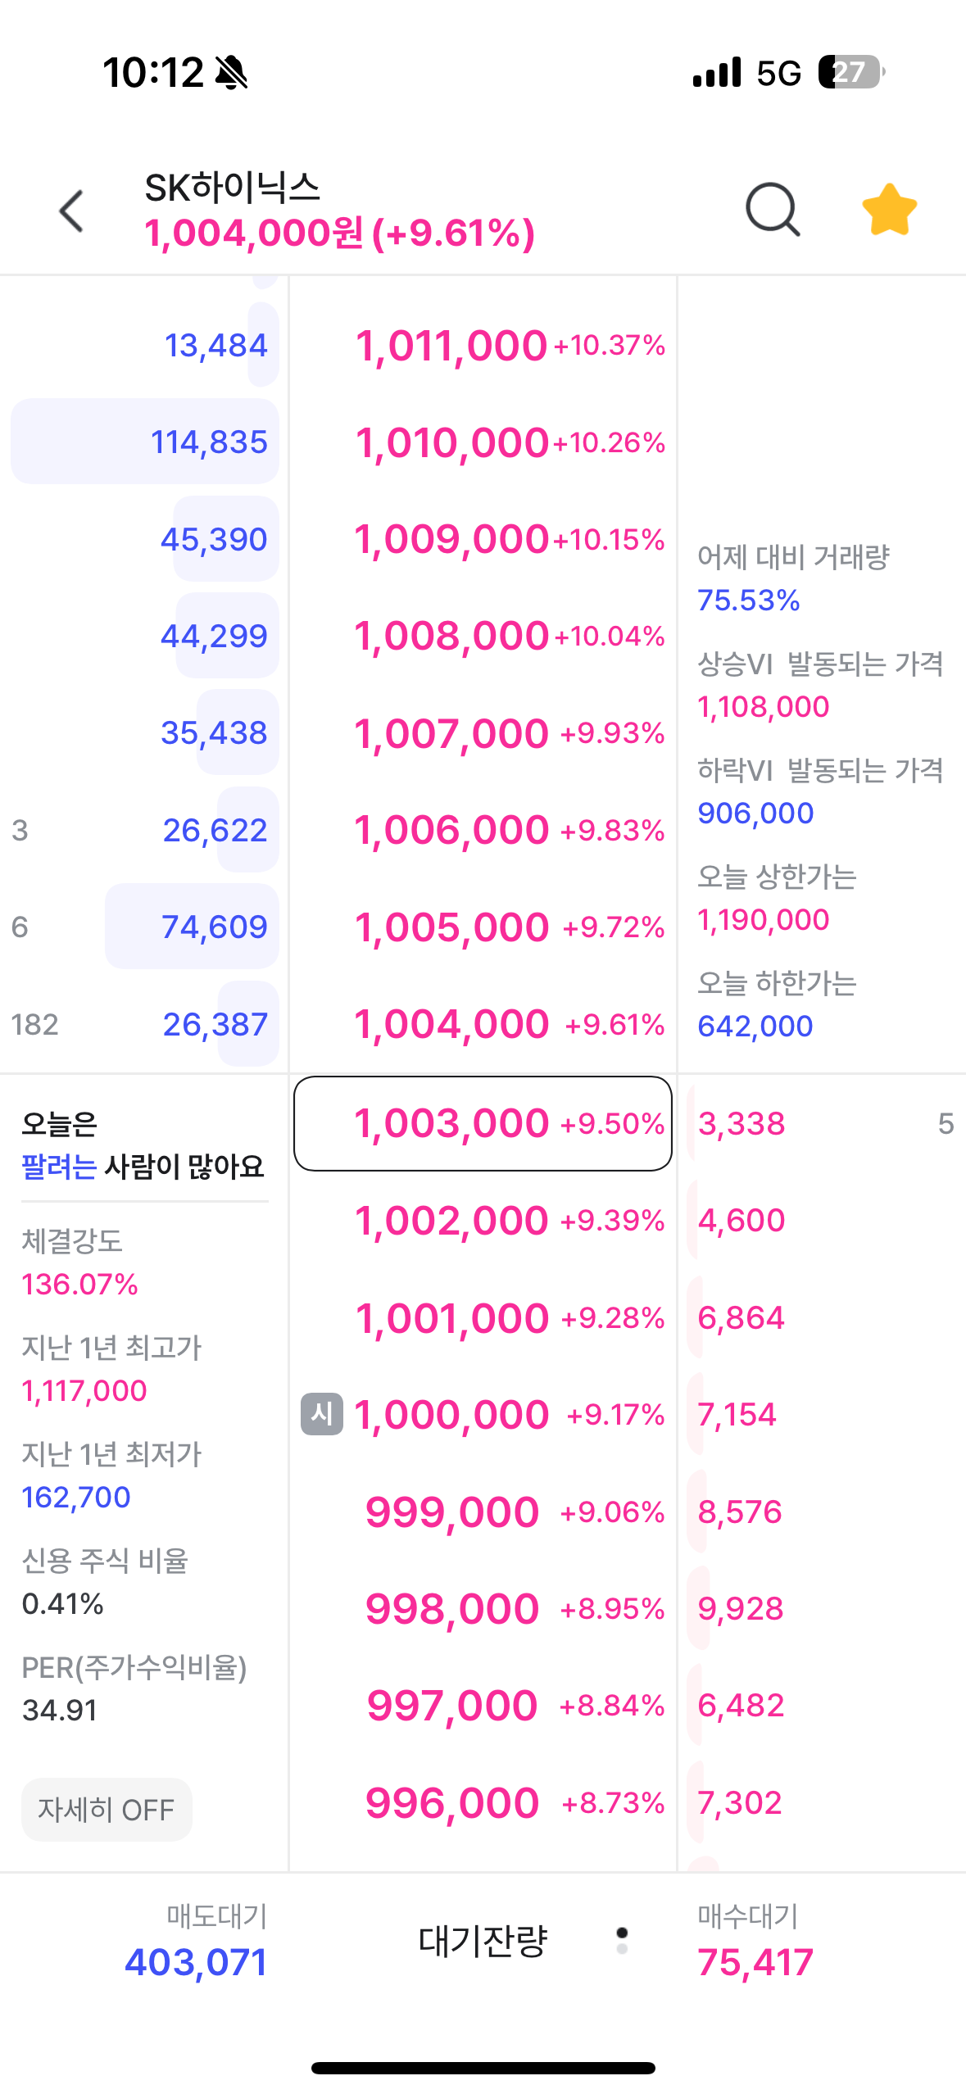
Task: Tap the cellular signal bars icon
Action: tap(717, 72)
